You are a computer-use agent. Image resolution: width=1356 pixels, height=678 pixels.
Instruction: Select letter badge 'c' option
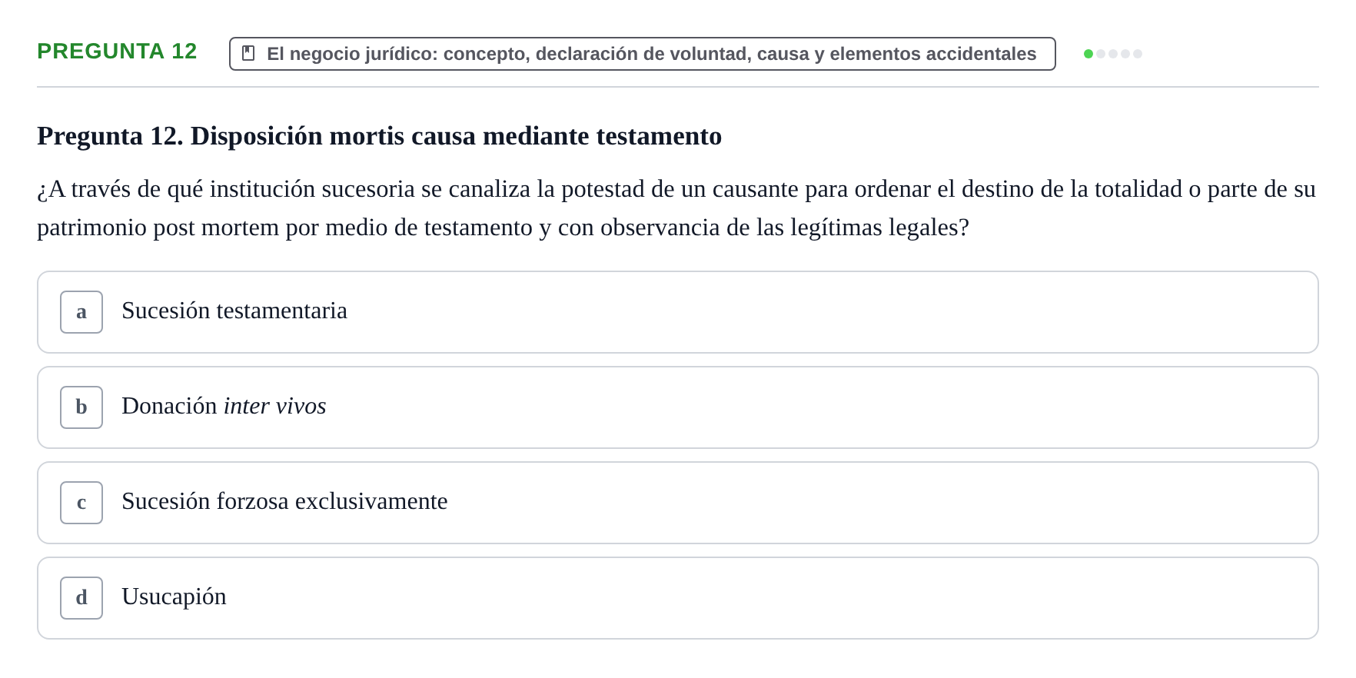point(81,503)
